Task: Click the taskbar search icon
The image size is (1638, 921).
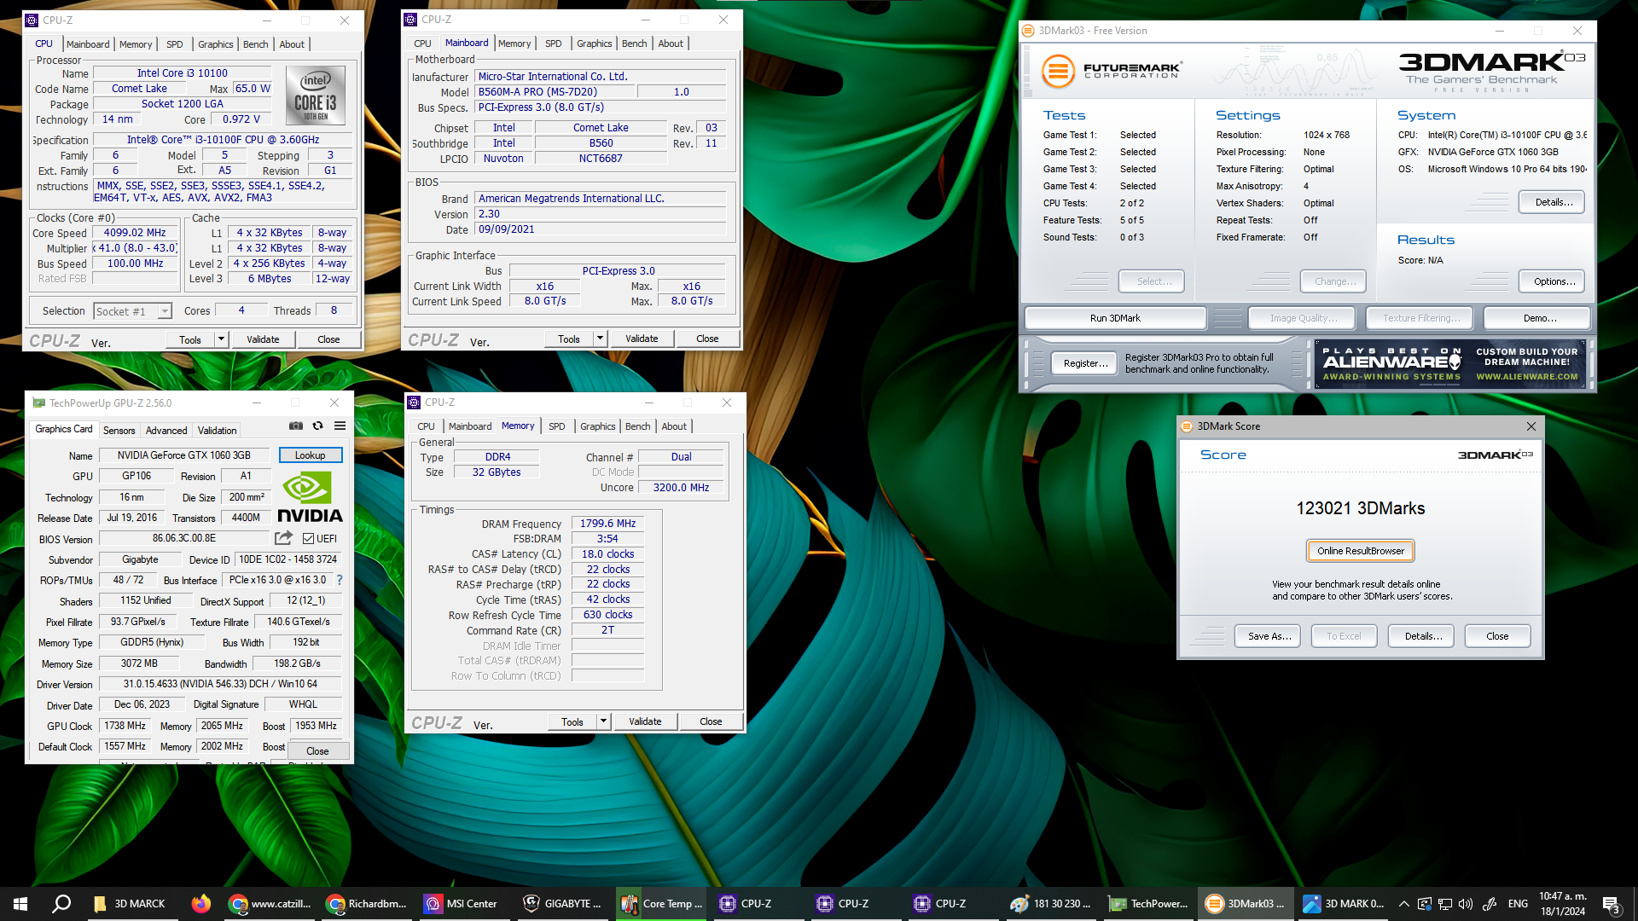Action: (61, 904)
